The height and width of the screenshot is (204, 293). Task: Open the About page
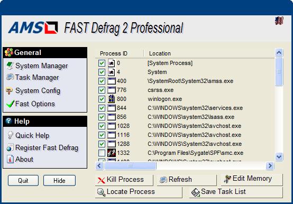24,159
